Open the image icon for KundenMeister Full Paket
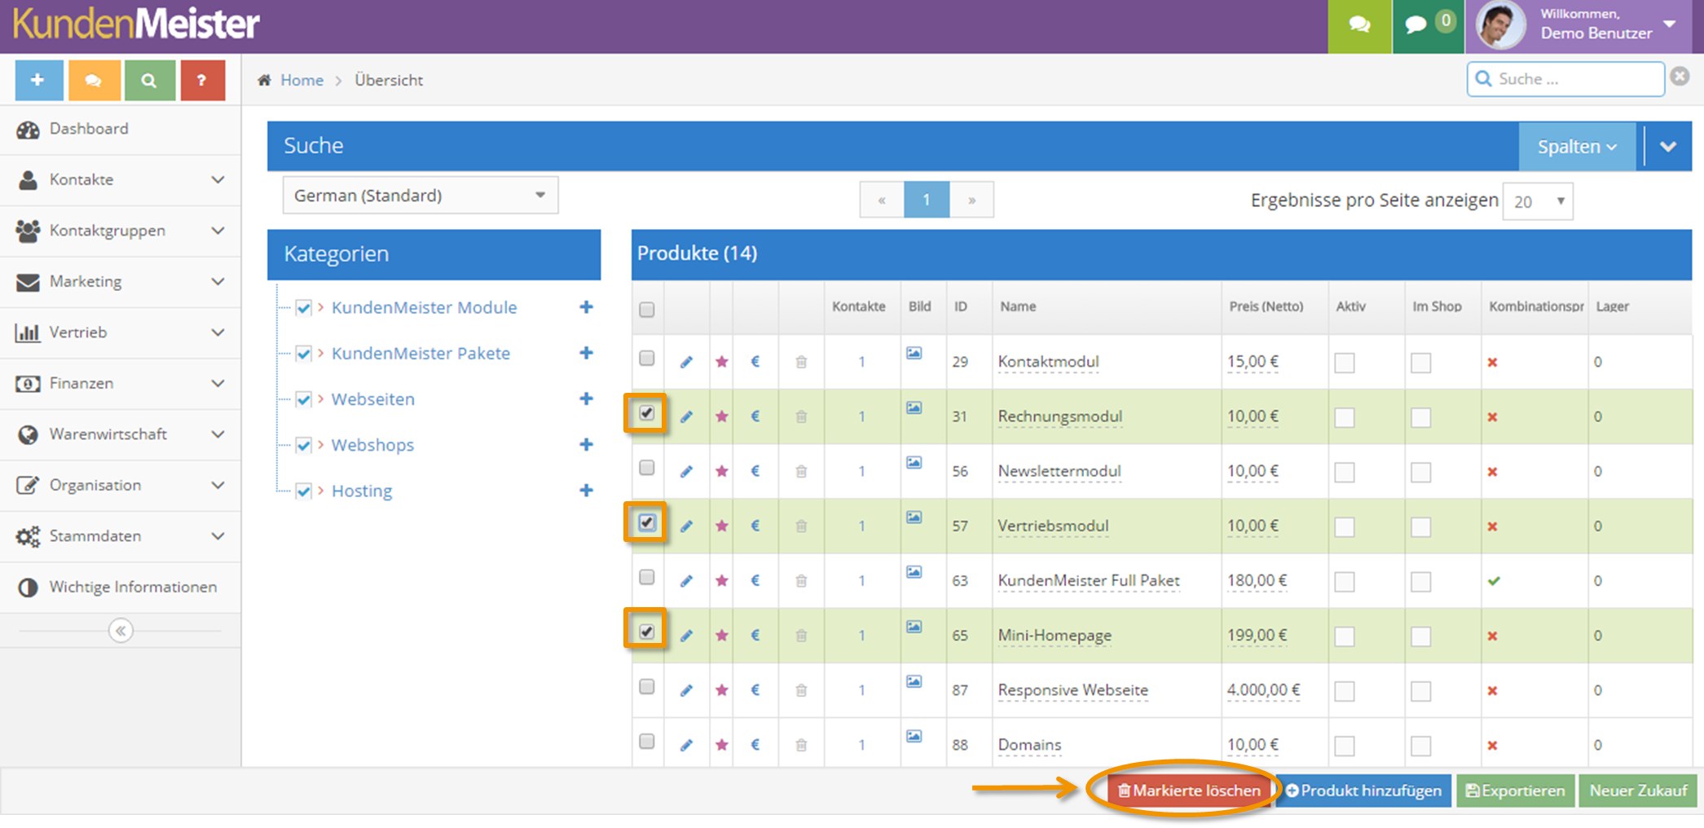Image resolution: width=1704 pixels, height=828 pixels. tap(914, 572)
